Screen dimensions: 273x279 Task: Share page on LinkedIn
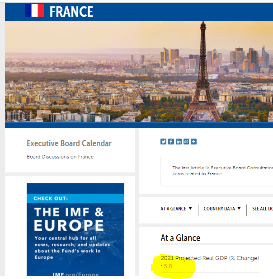point(179,142)
